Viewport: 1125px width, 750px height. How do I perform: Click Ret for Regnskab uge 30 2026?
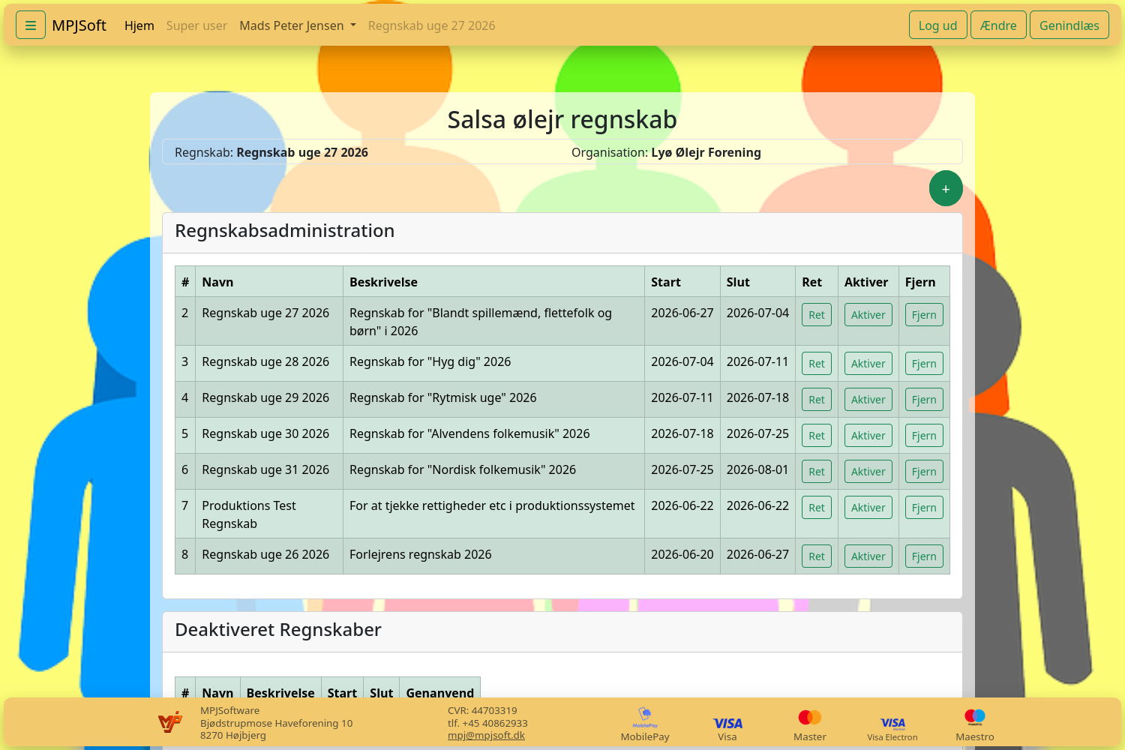(817, 436)
